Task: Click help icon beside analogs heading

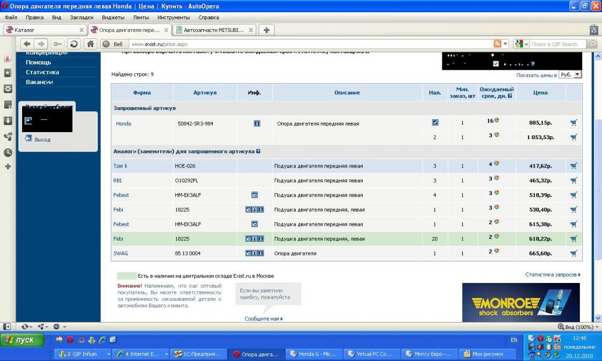Action: 258,151
